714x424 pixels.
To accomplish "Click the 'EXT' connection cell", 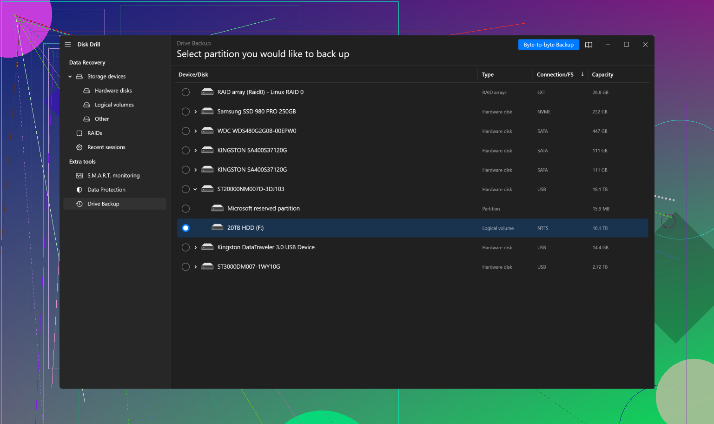I will point(541,93).
